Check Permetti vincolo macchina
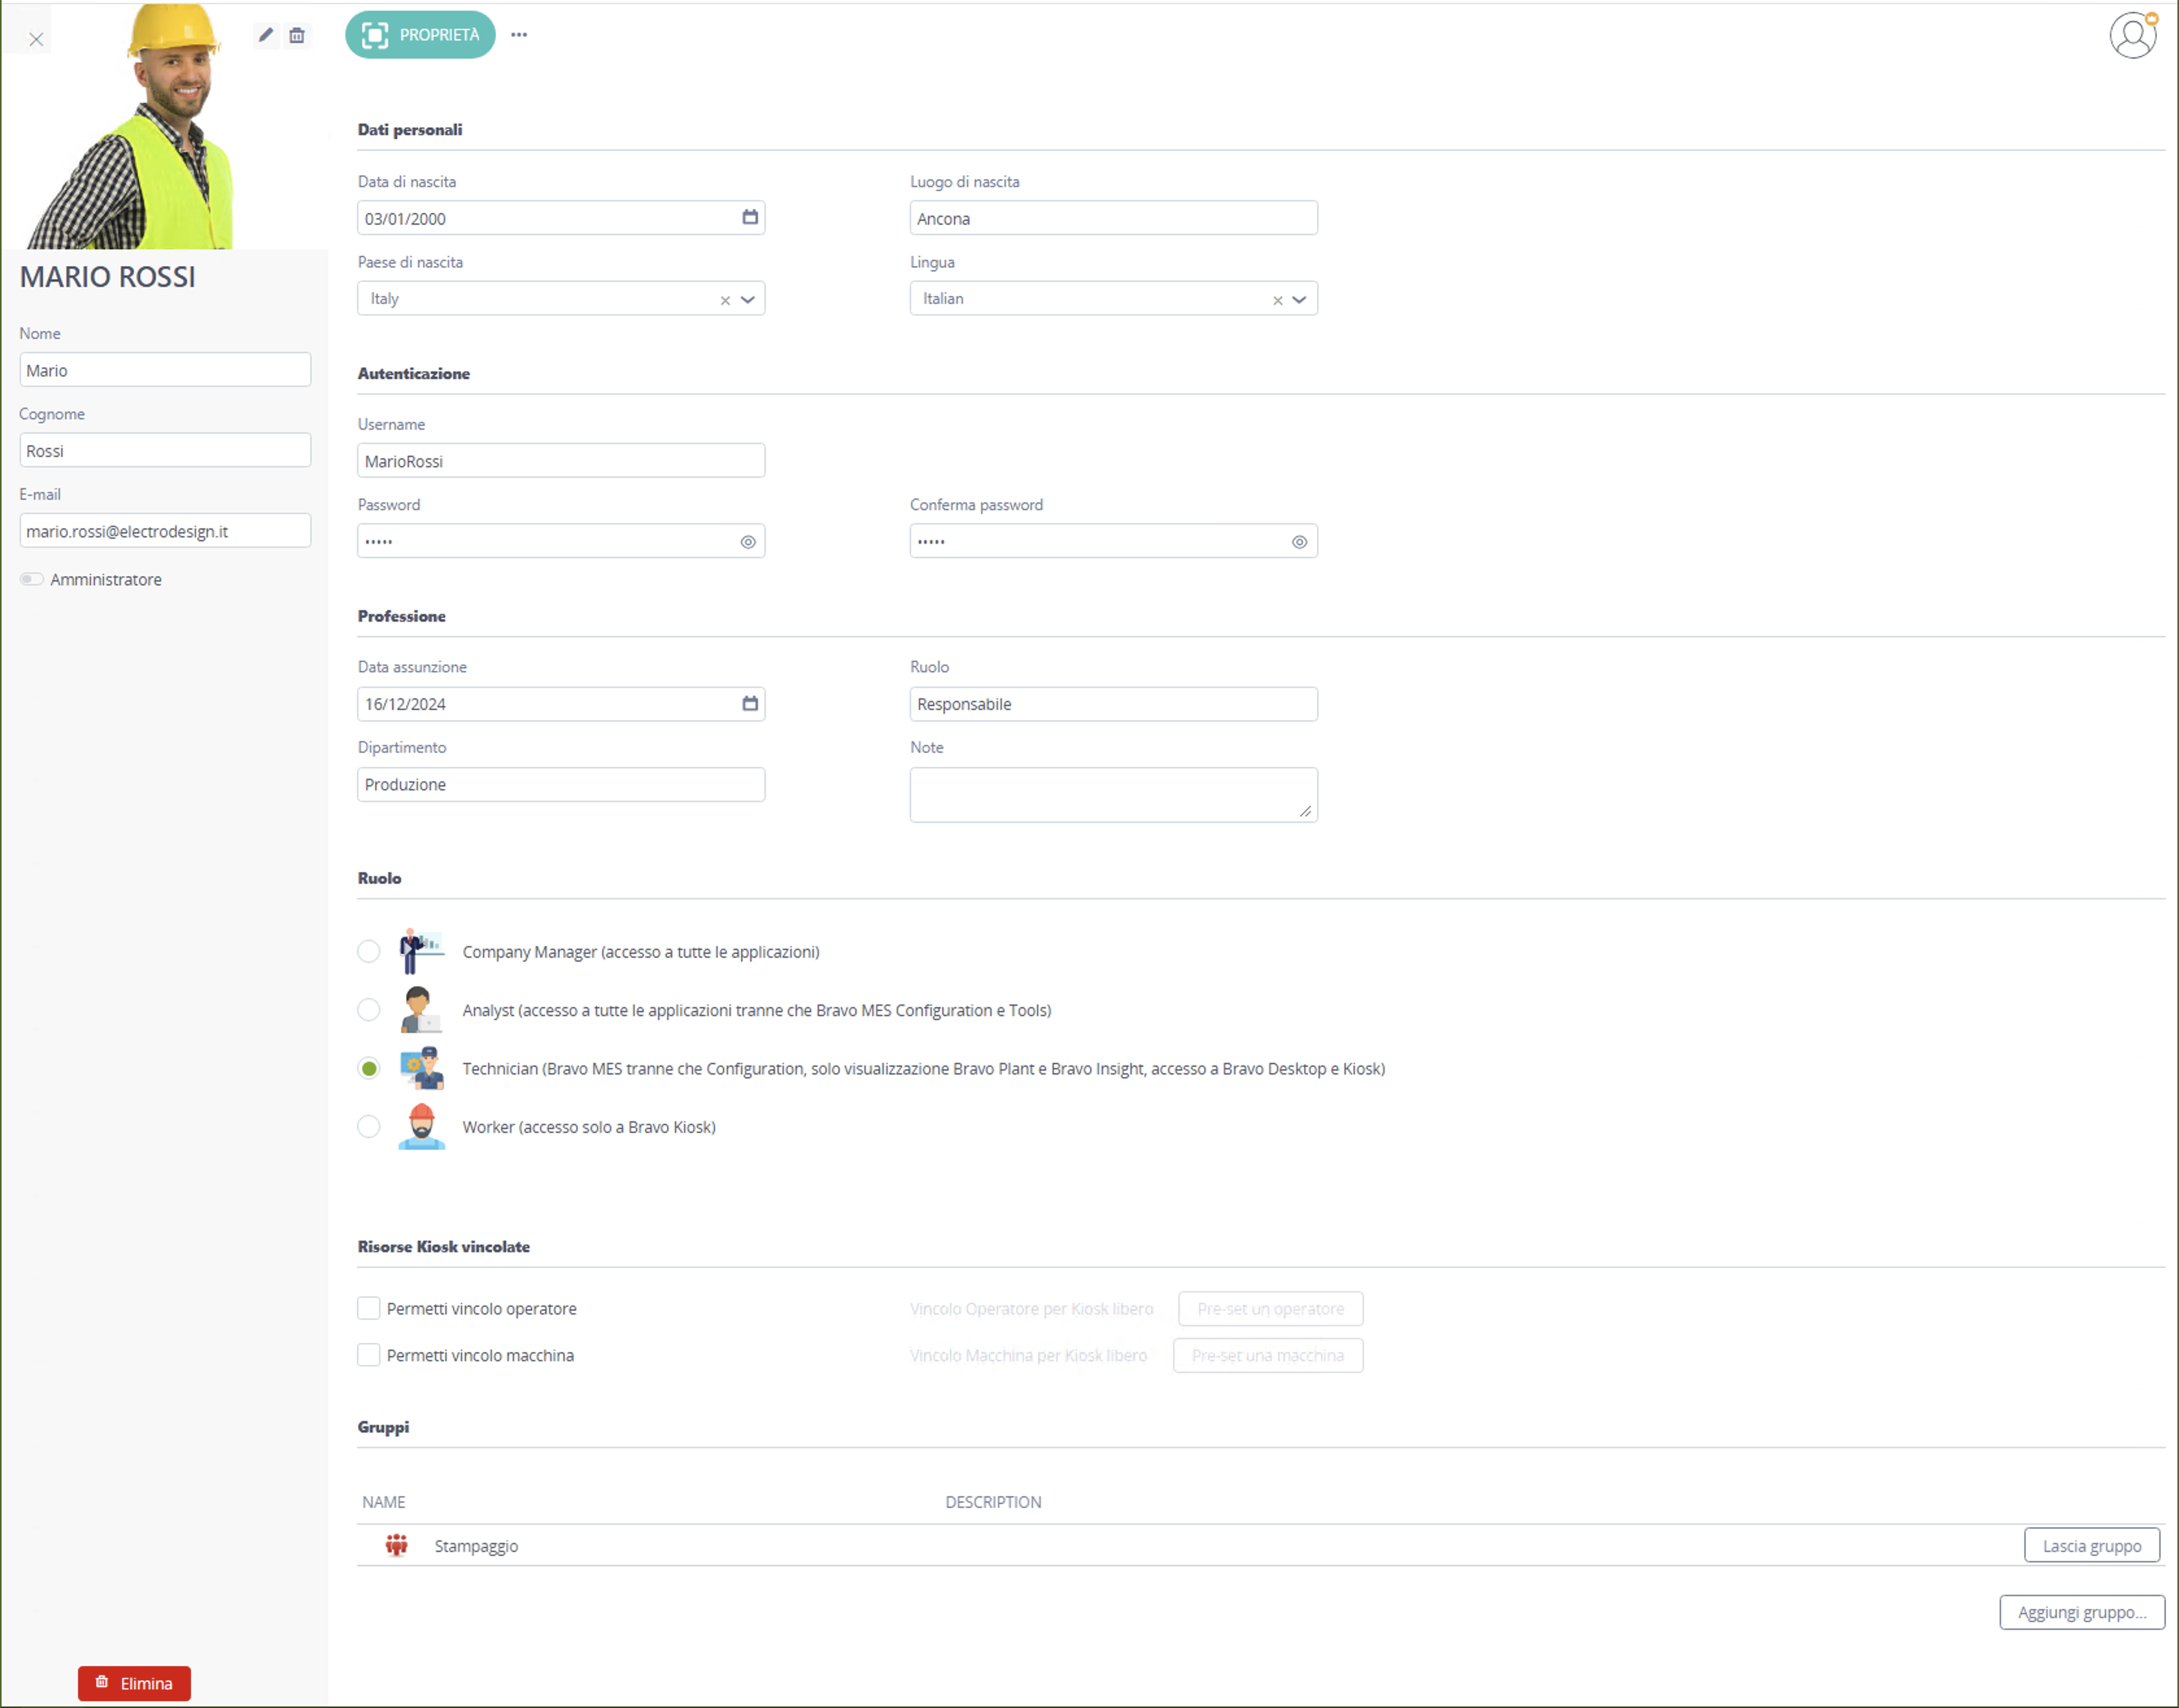 pos(369,1355)
